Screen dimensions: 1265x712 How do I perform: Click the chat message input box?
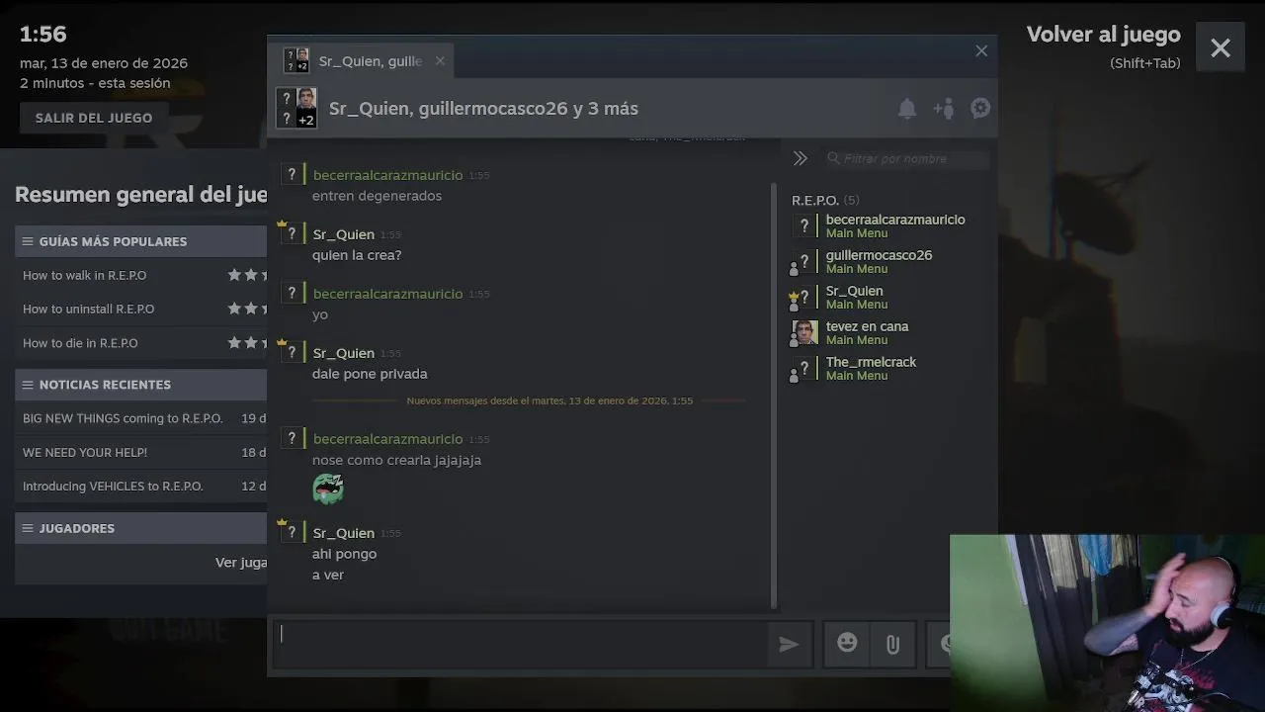521,645
